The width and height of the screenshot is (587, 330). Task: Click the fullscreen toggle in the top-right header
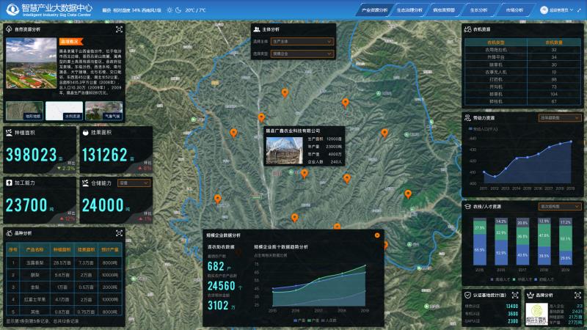[x=579, y=11]
